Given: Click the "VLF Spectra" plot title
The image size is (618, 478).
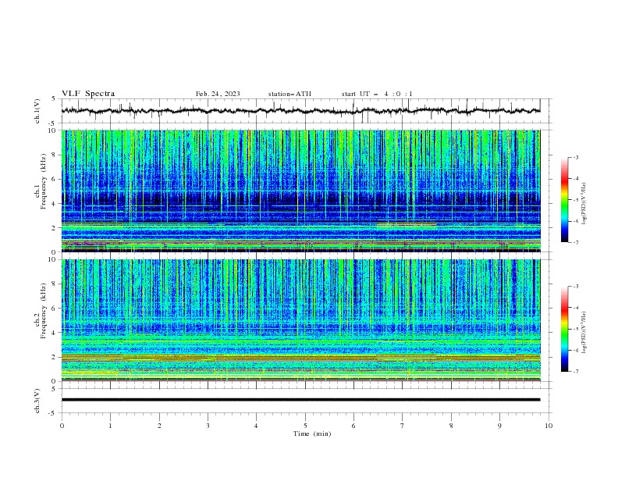Looking at the screenshot, I should (x=88, y=94).
